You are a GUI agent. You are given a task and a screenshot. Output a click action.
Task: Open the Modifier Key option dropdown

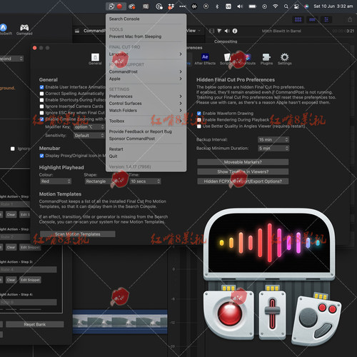(x=89, y=127)
